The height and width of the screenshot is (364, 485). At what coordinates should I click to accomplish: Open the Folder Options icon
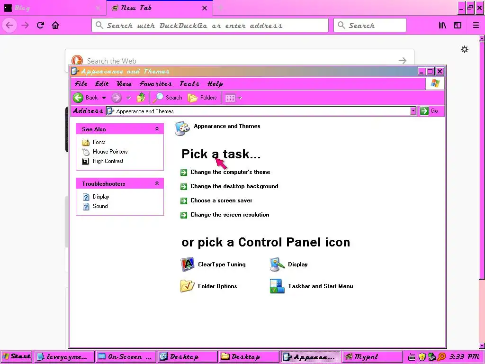coord(208,286)
